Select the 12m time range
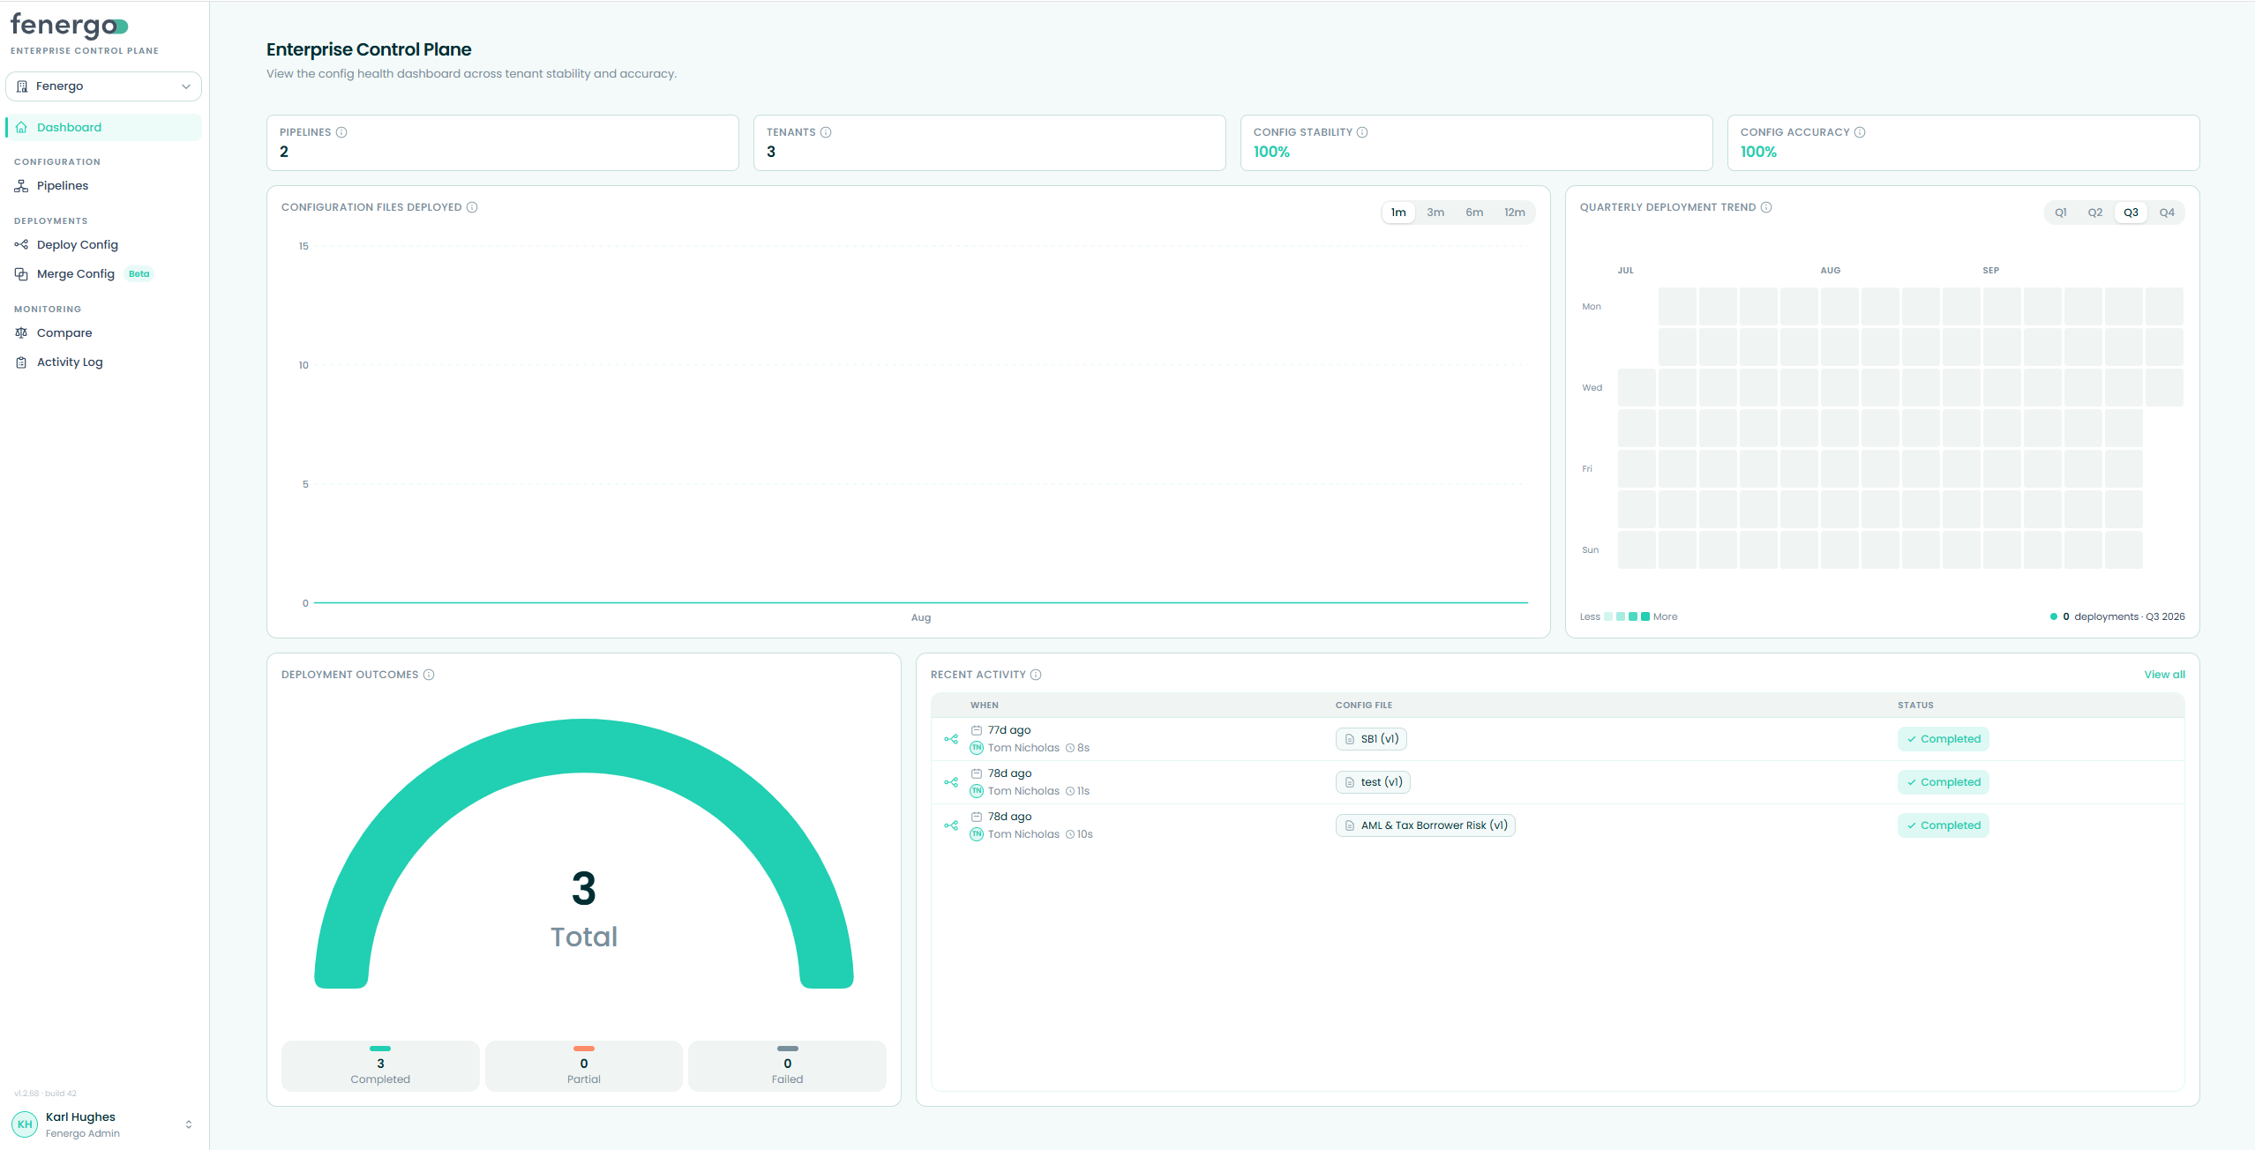Screen dimensions: 2255x1150 click(1515, 213)
